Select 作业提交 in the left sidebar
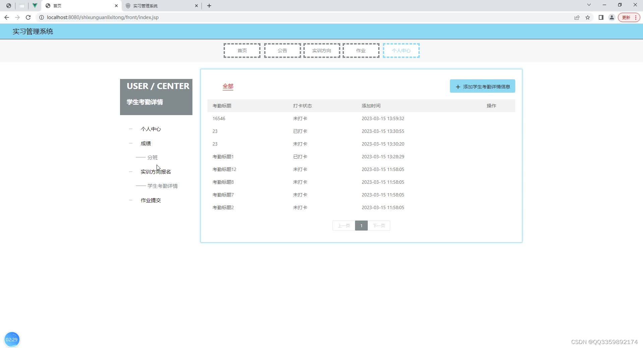This screenshot has width=643, height=348. 151,200
